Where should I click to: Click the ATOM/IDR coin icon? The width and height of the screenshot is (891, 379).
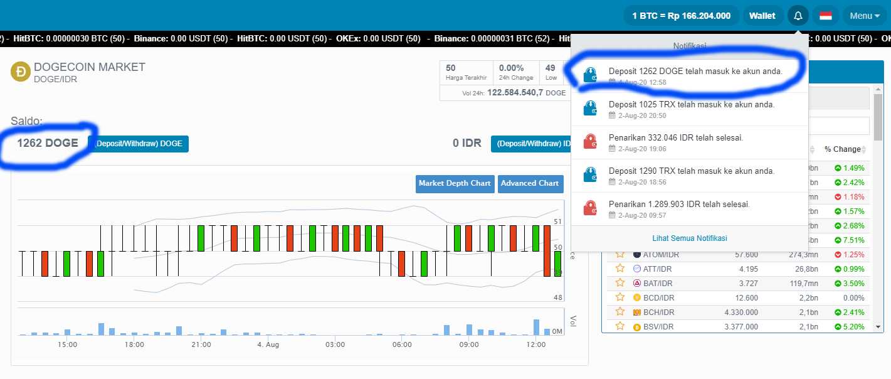pos(637,254)
